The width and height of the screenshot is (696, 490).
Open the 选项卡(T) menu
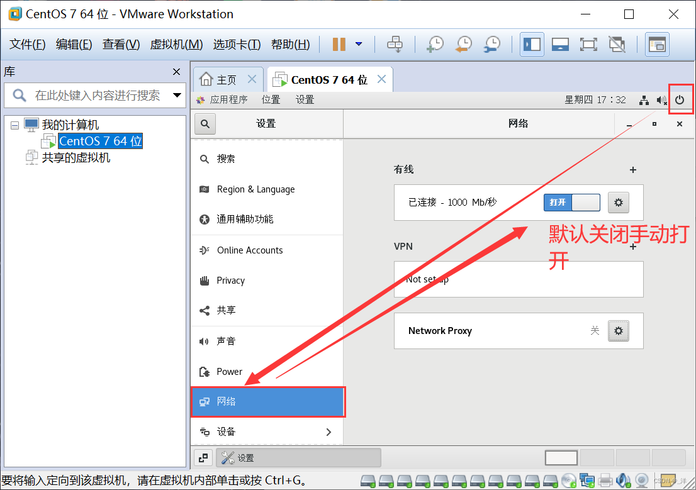pyautogui.click(x=237, y=45)
